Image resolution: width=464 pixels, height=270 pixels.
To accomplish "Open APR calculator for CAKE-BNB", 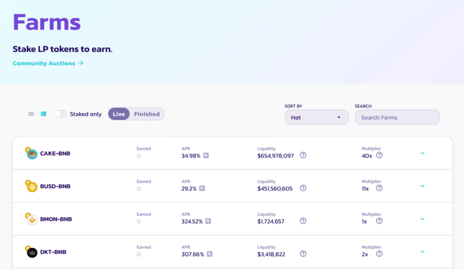I will [206, 155].
